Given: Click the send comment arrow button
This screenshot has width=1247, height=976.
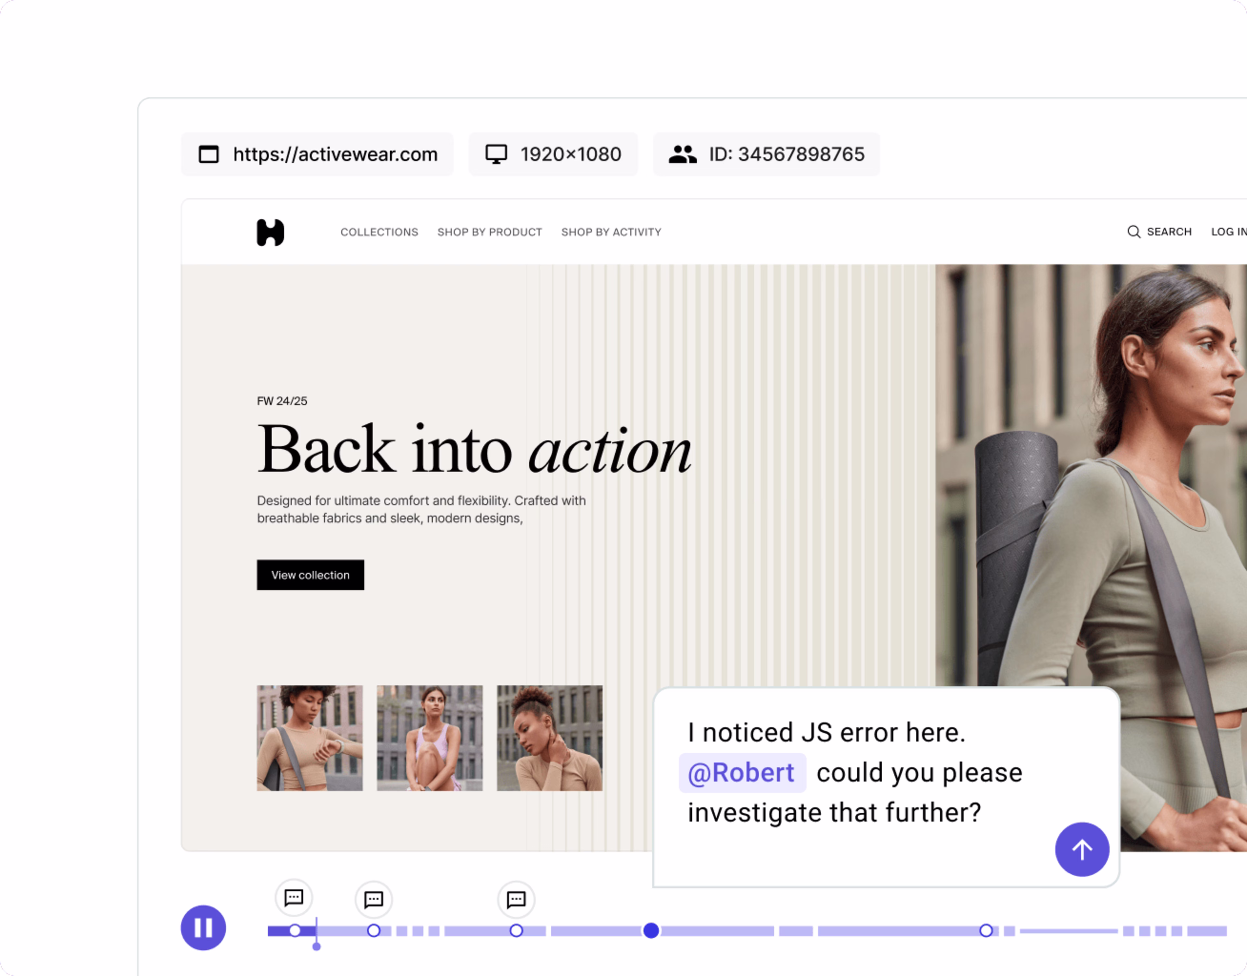Looking at the screenshot, I should click(x=1081, y=849).
